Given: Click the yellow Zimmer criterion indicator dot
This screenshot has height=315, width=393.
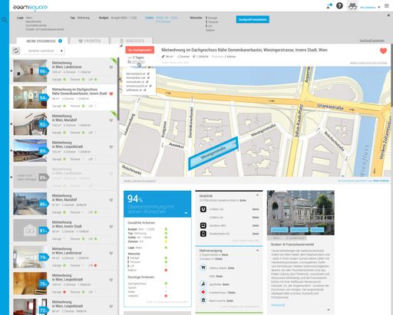Looking at the screenshot, I should 166,241.
